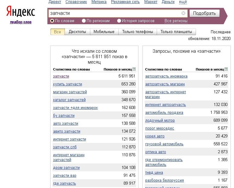
Task: Open the автомобиль продажа link
Action: click(x=164, y=113)
